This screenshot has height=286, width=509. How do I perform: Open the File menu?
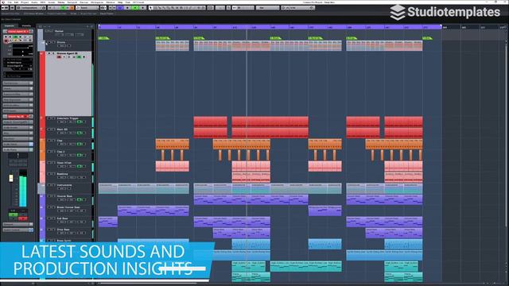[10, 2]
